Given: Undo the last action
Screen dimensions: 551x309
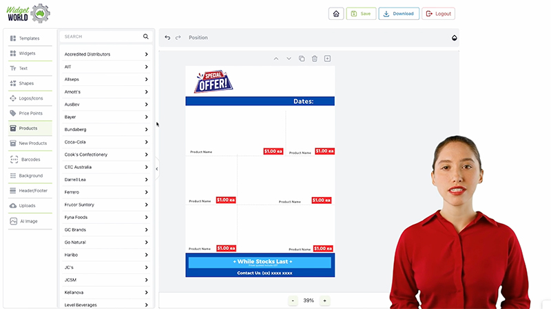Looking at the screenshot, I should click(167, 38).
